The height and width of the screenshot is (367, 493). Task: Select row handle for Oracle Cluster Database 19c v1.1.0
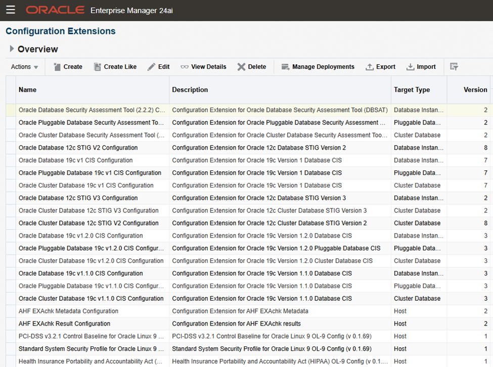tap(11, 298)
